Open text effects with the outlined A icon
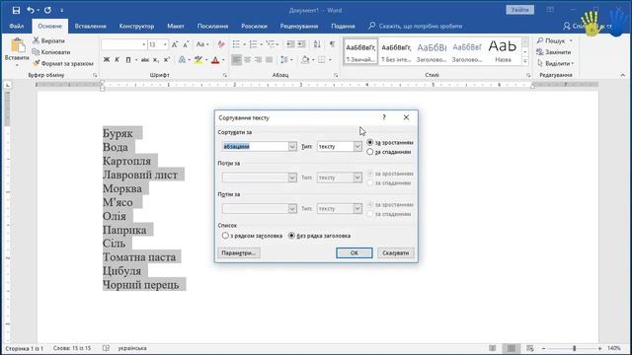The width and height of the screenshot is (632, 355). pos(182,59)
